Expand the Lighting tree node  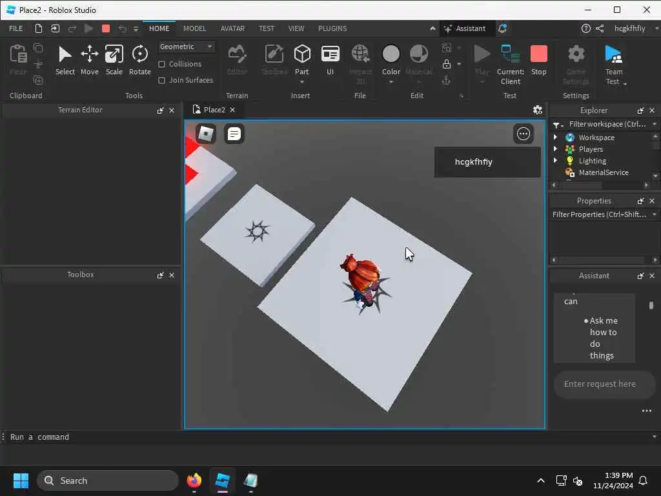click(x=555, y=160)
